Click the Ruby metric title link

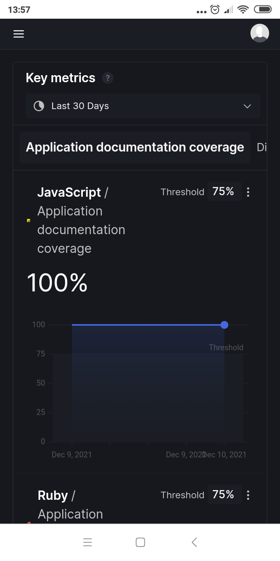coord(53,496)
